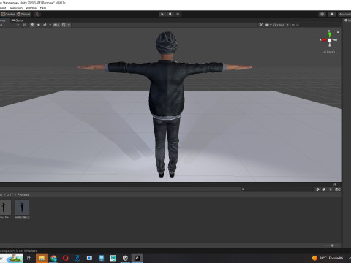
Task: Open the collab settings icon beside cloud
Action: pos(322,14)
